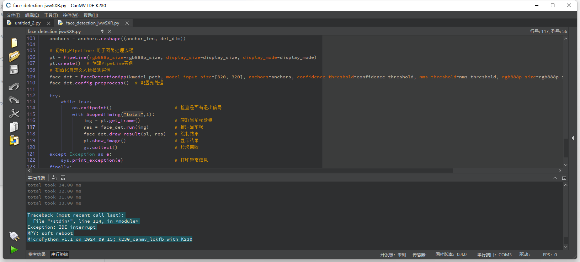Switch to the 搜索结果 panel tab
This screenshot has width=580, height=262.
coord(37,255)
